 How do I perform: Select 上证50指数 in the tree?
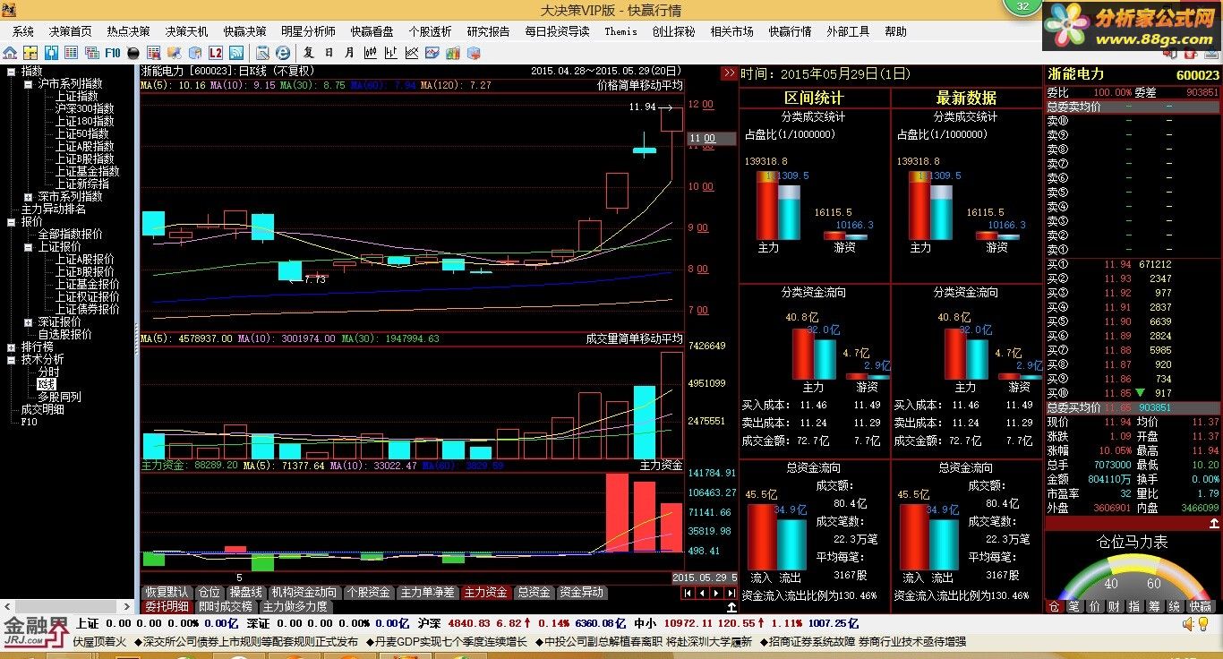[82, 134]
